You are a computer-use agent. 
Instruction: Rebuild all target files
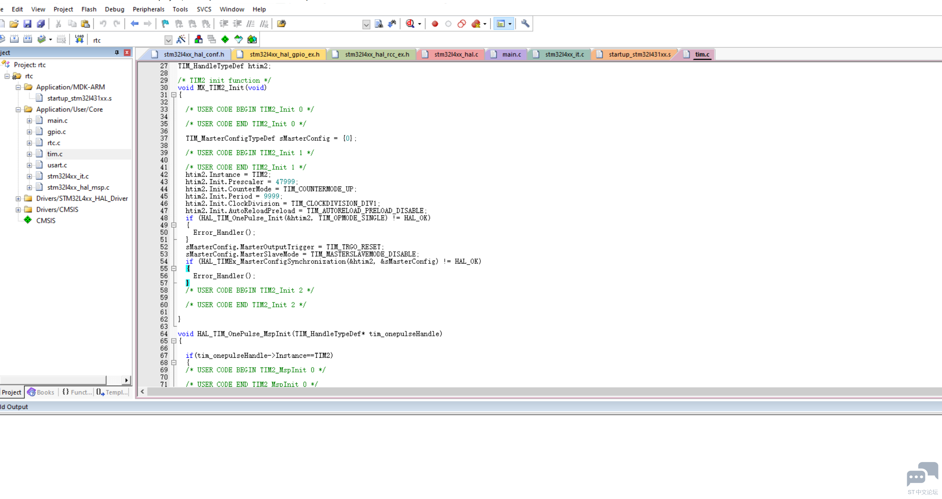28,40
